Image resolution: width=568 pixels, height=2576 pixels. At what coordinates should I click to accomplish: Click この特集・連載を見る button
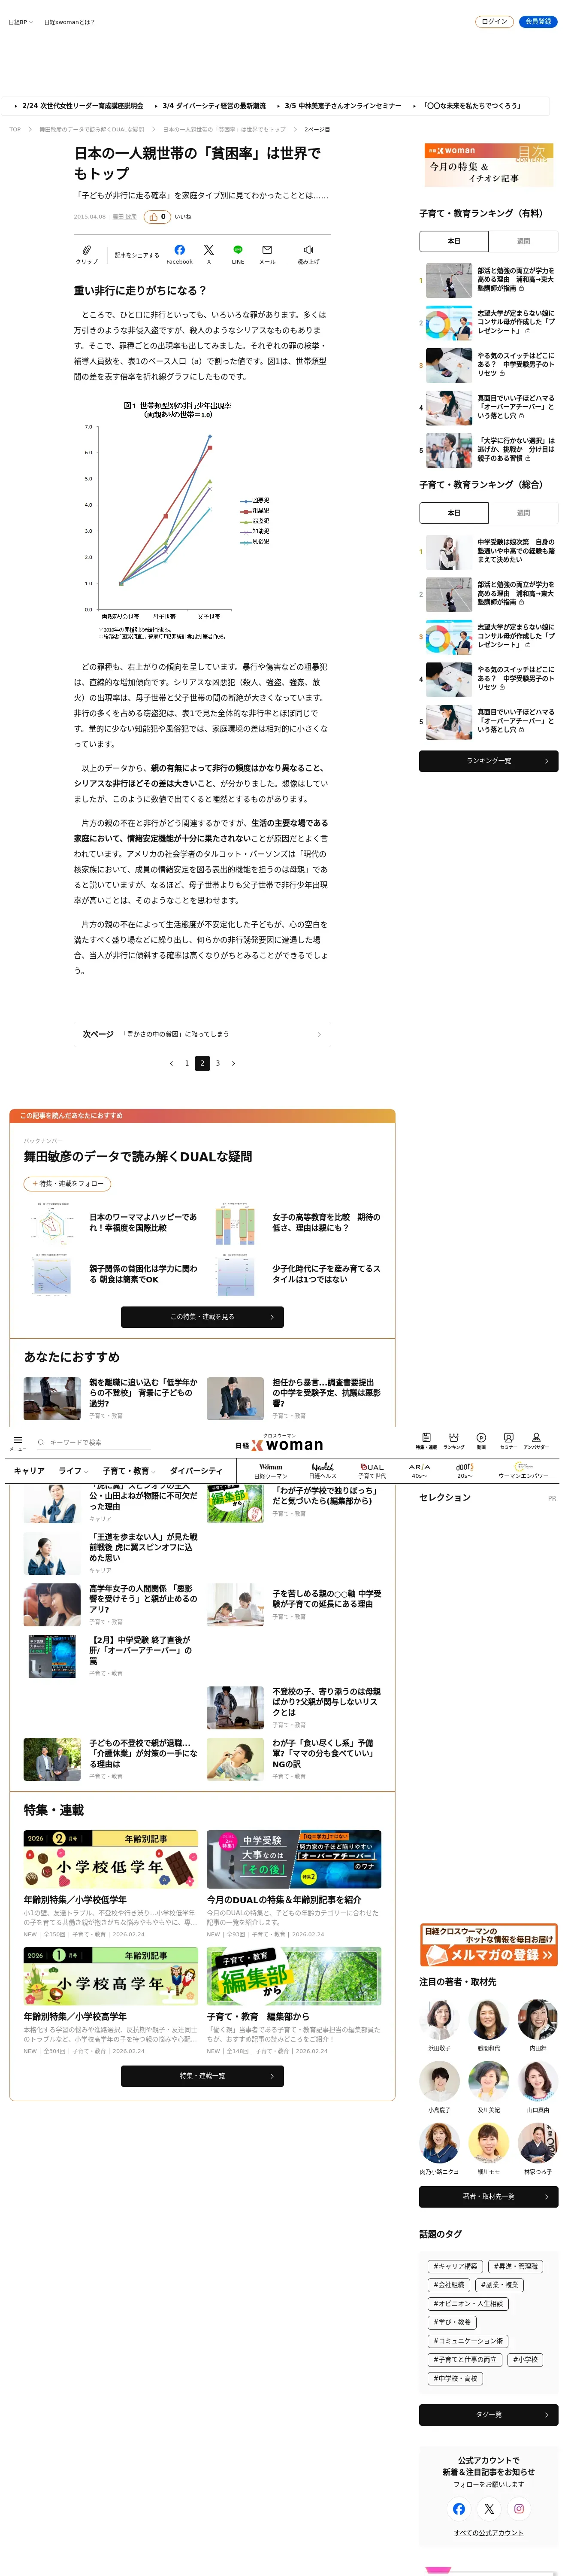(202, 1317)
